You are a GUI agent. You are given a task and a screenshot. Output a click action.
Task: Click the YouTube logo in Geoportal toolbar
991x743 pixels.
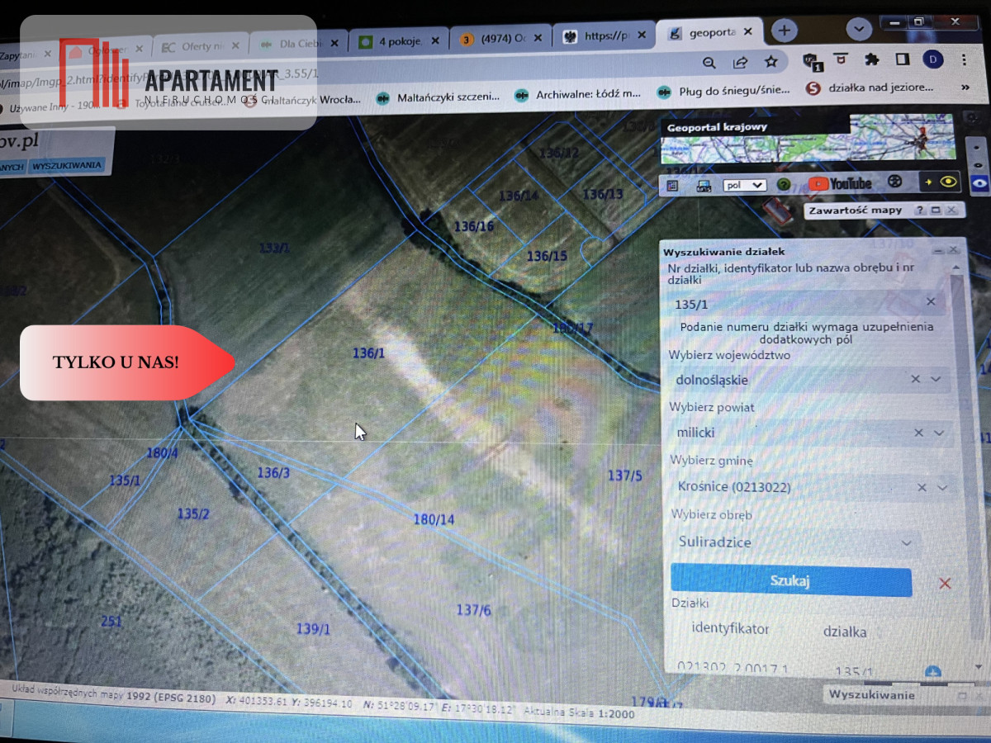[x=840, y=183]
